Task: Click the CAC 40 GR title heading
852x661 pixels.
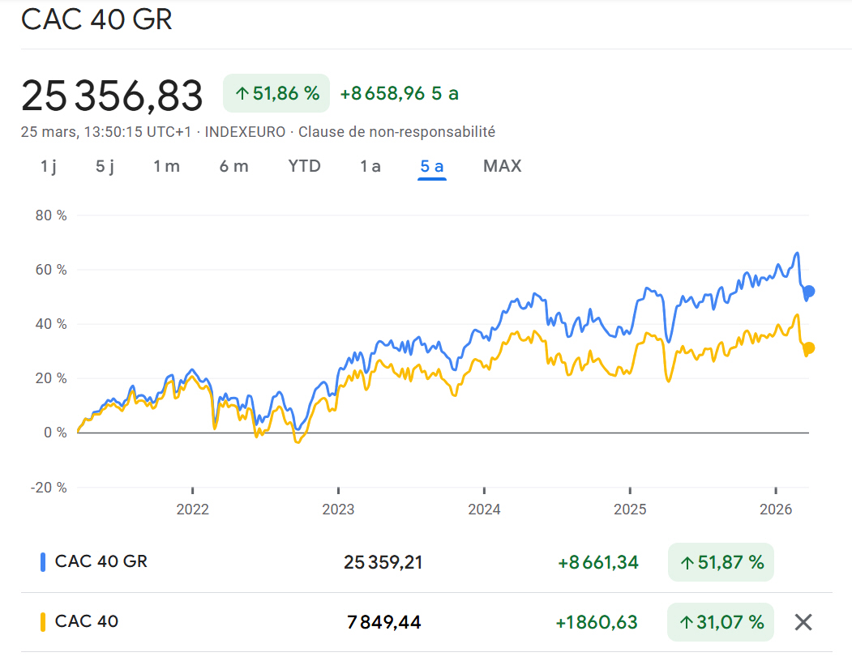Action: tap(97, 20)
